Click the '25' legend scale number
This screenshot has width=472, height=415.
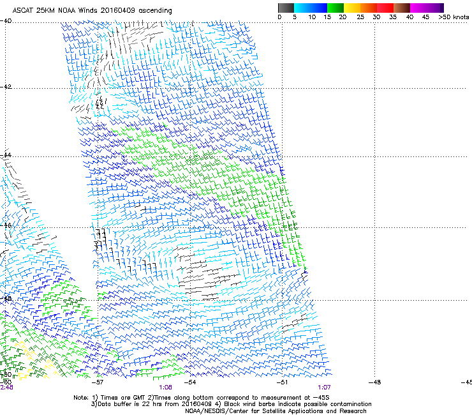(360, 17)
